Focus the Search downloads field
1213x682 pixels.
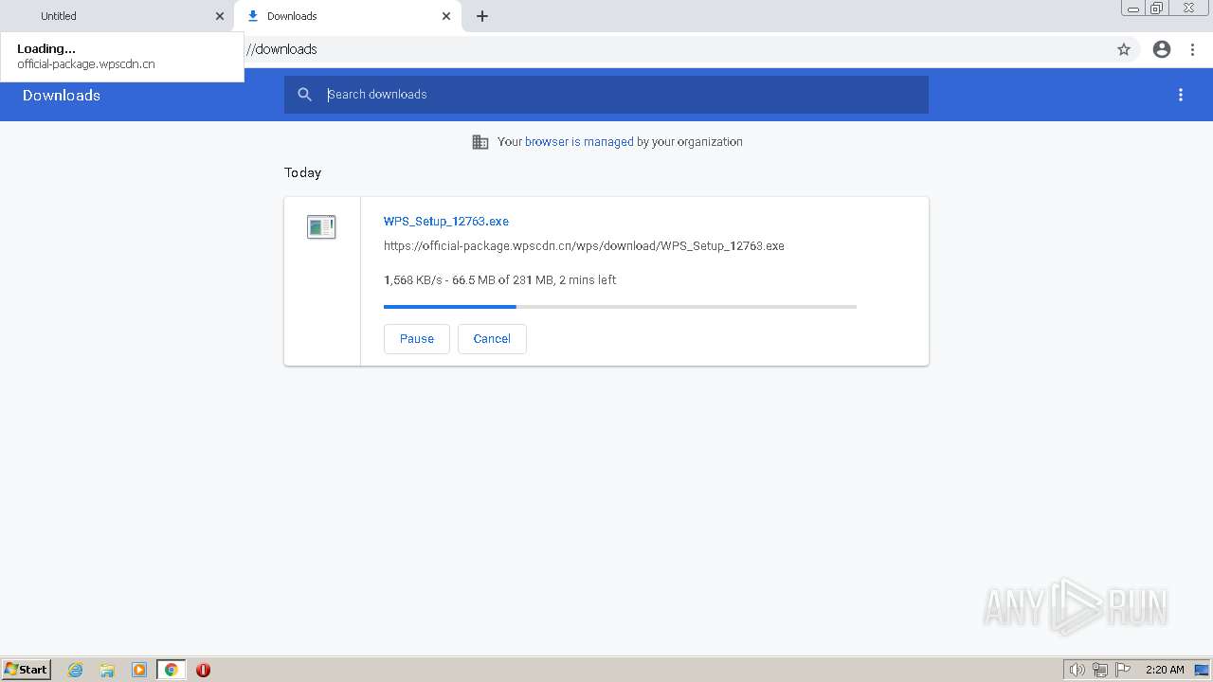[x=606, y=95]
